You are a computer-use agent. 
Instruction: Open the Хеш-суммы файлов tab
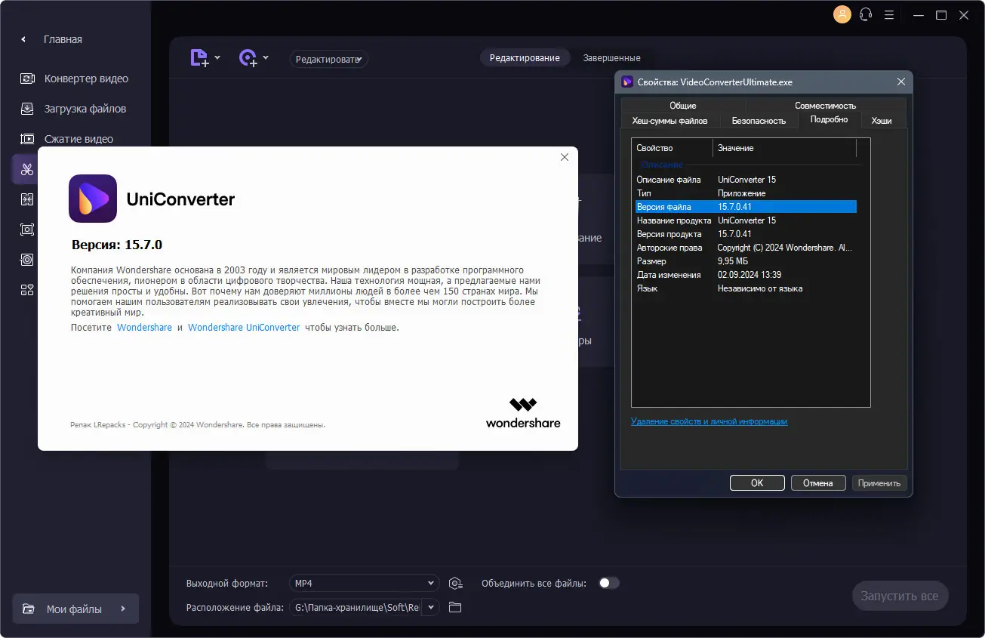669,121
